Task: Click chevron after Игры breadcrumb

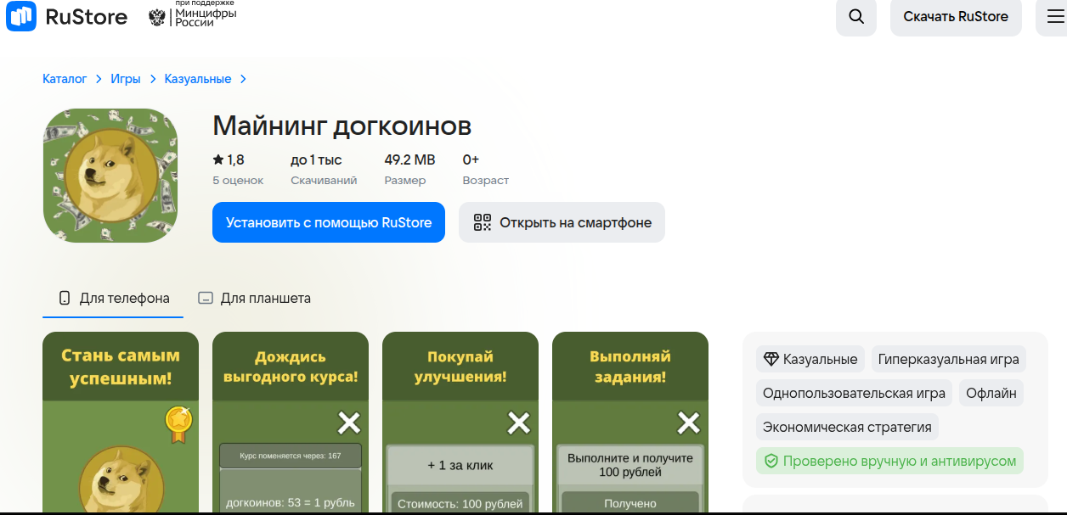Action: coord(153,79)
